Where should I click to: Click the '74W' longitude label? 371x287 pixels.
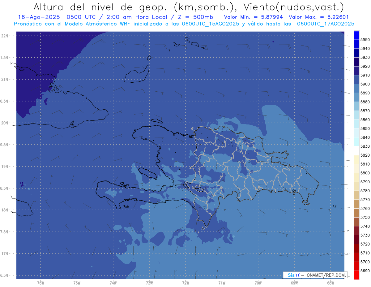(113, 283)
